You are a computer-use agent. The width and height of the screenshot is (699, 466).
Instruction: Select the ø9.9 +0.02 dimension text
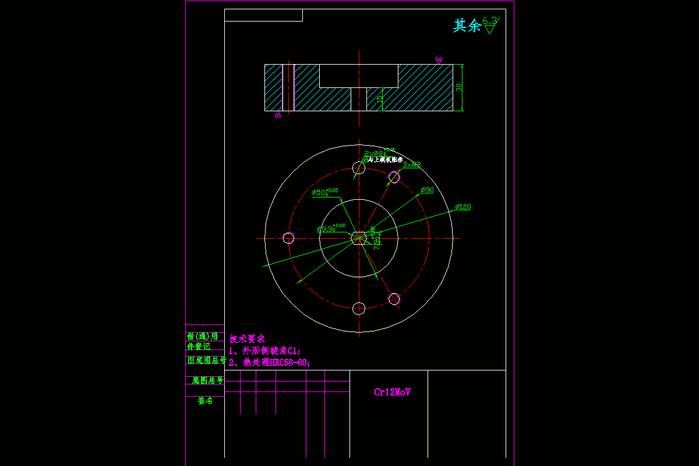[x=331, y=228]
